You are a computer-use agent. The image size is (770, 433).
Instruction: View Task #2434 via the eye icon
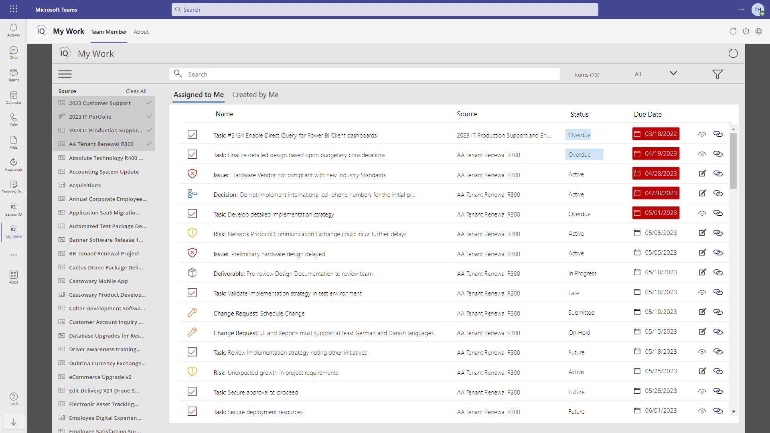702,135
